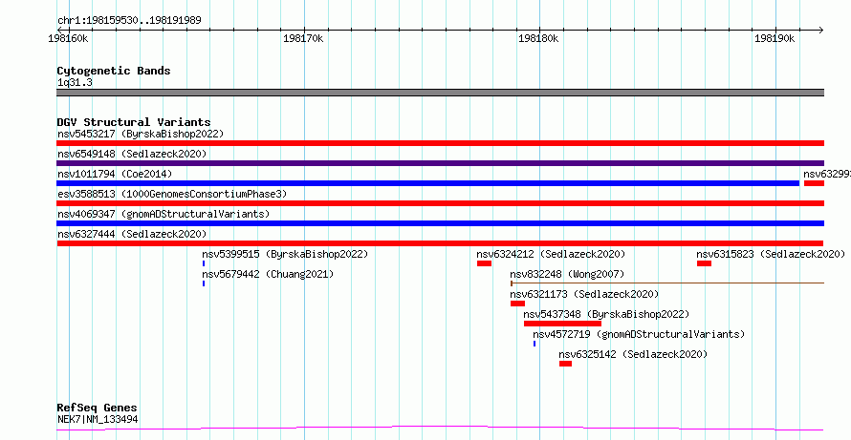Click the nsv6315823 (Sedlazeck2020) label
The height and width of the screenshot is (440, 851).
771,254
